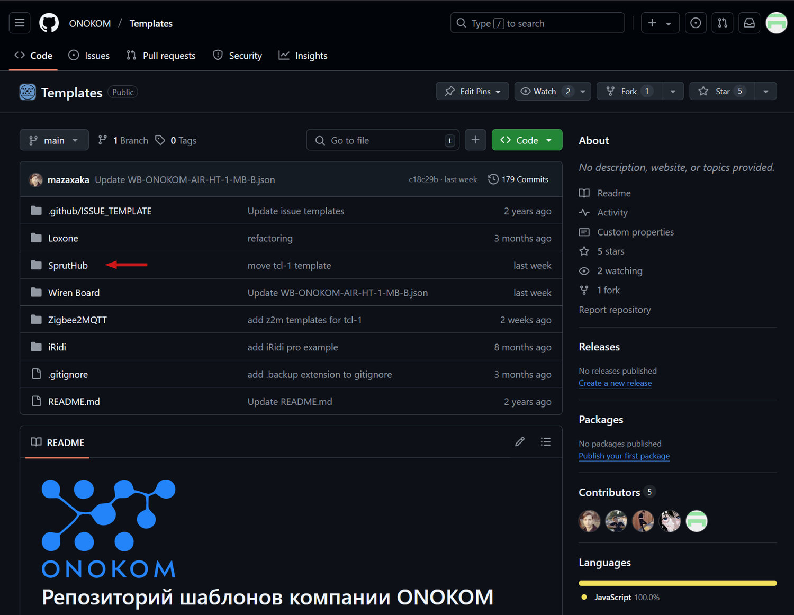Open the README outline list icon
This screenshot has height=615, width=794.
click(x=546, y=442)
